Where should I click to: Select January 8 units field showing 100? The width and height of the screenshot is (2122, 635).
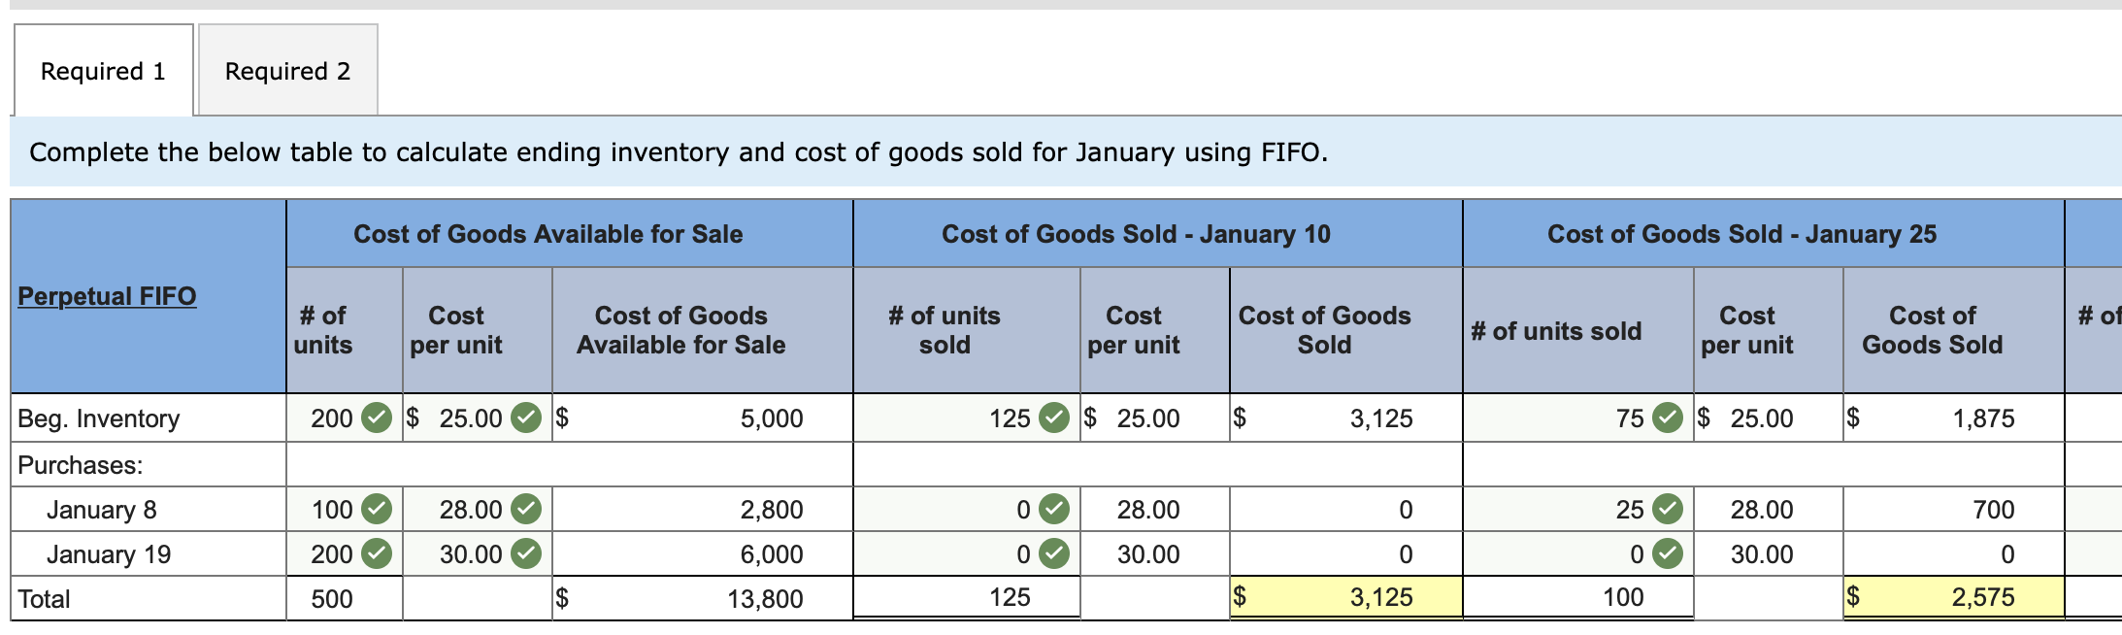[345, 509]
